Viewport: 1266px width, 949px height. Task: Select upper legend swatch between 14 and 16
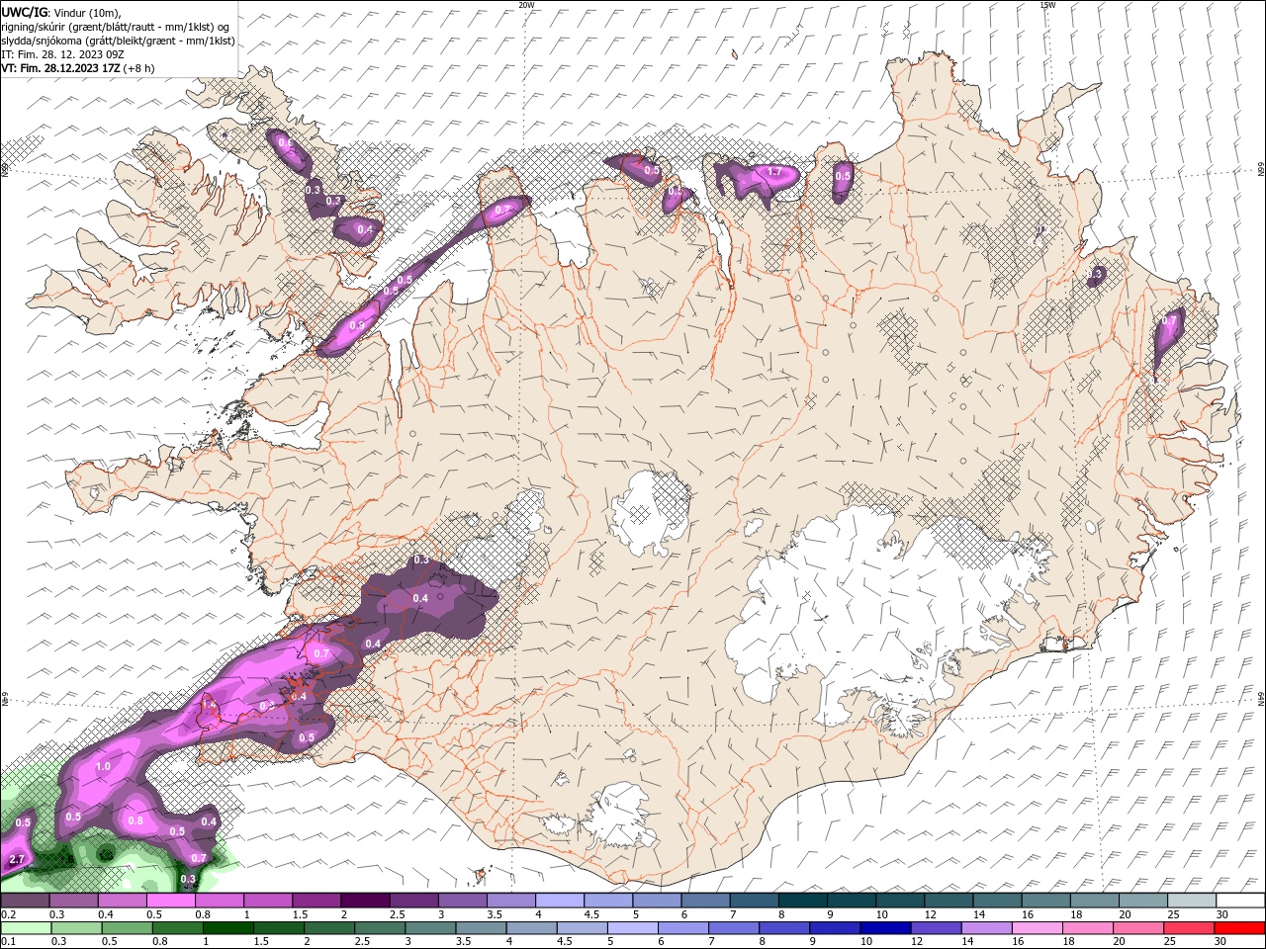(x=997, y=901)
